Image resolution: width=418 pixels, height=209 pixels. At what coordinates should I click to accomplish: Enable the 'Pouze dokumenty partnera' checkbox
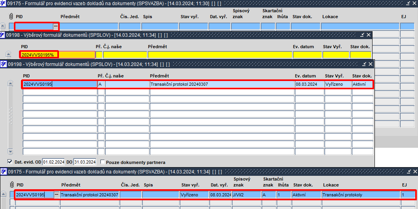103,162
